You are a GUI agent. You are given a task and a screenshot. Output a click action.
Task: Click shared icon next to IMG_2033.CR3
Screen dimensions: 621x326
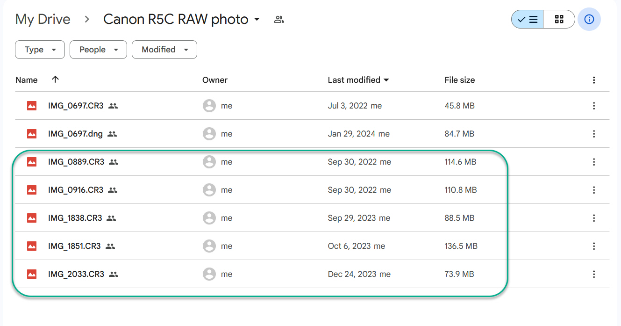point(114,274)
